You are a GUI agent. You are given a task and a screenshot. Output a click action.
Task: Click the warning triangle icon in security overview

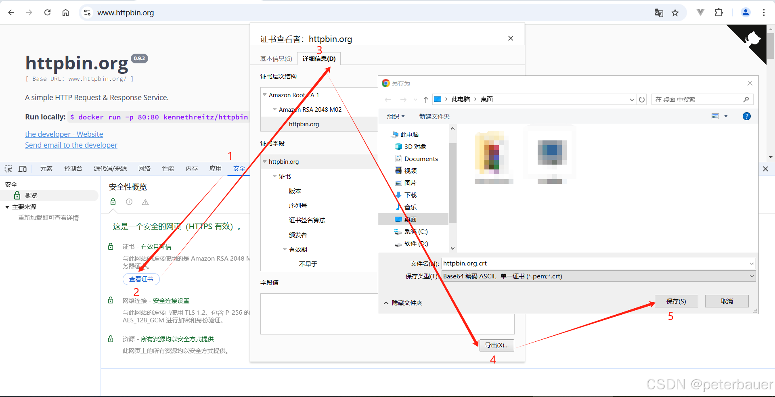click(145, 202)
